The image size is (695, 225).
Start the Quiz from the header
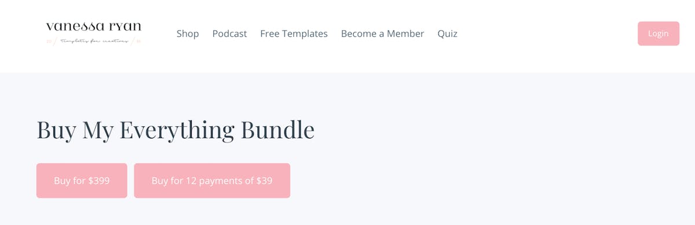[x=447, y=33]
